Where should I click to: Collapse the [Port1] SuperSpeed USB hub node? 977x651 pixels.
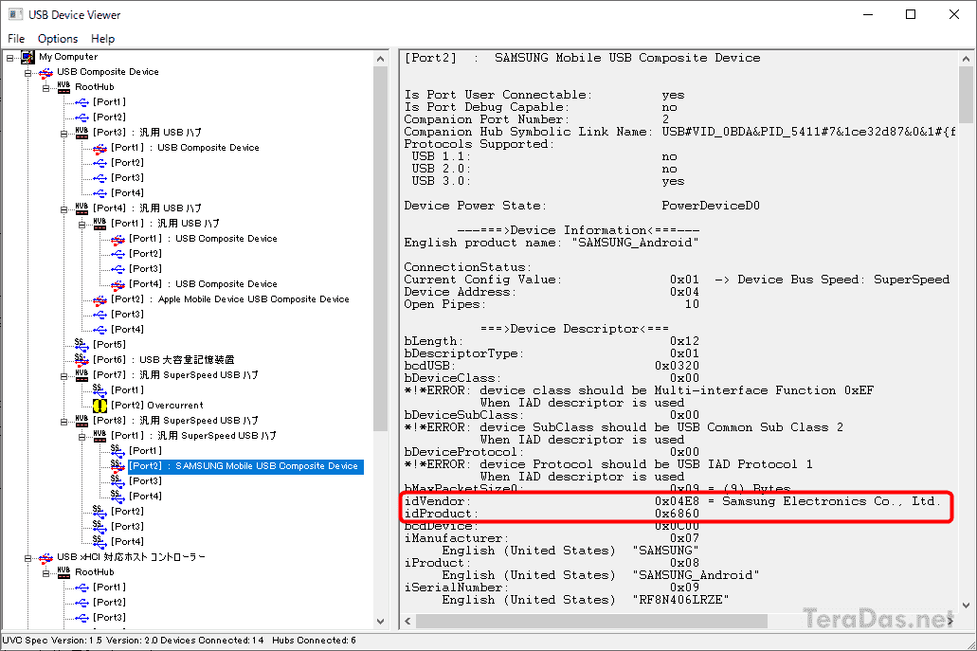(82, 436)
